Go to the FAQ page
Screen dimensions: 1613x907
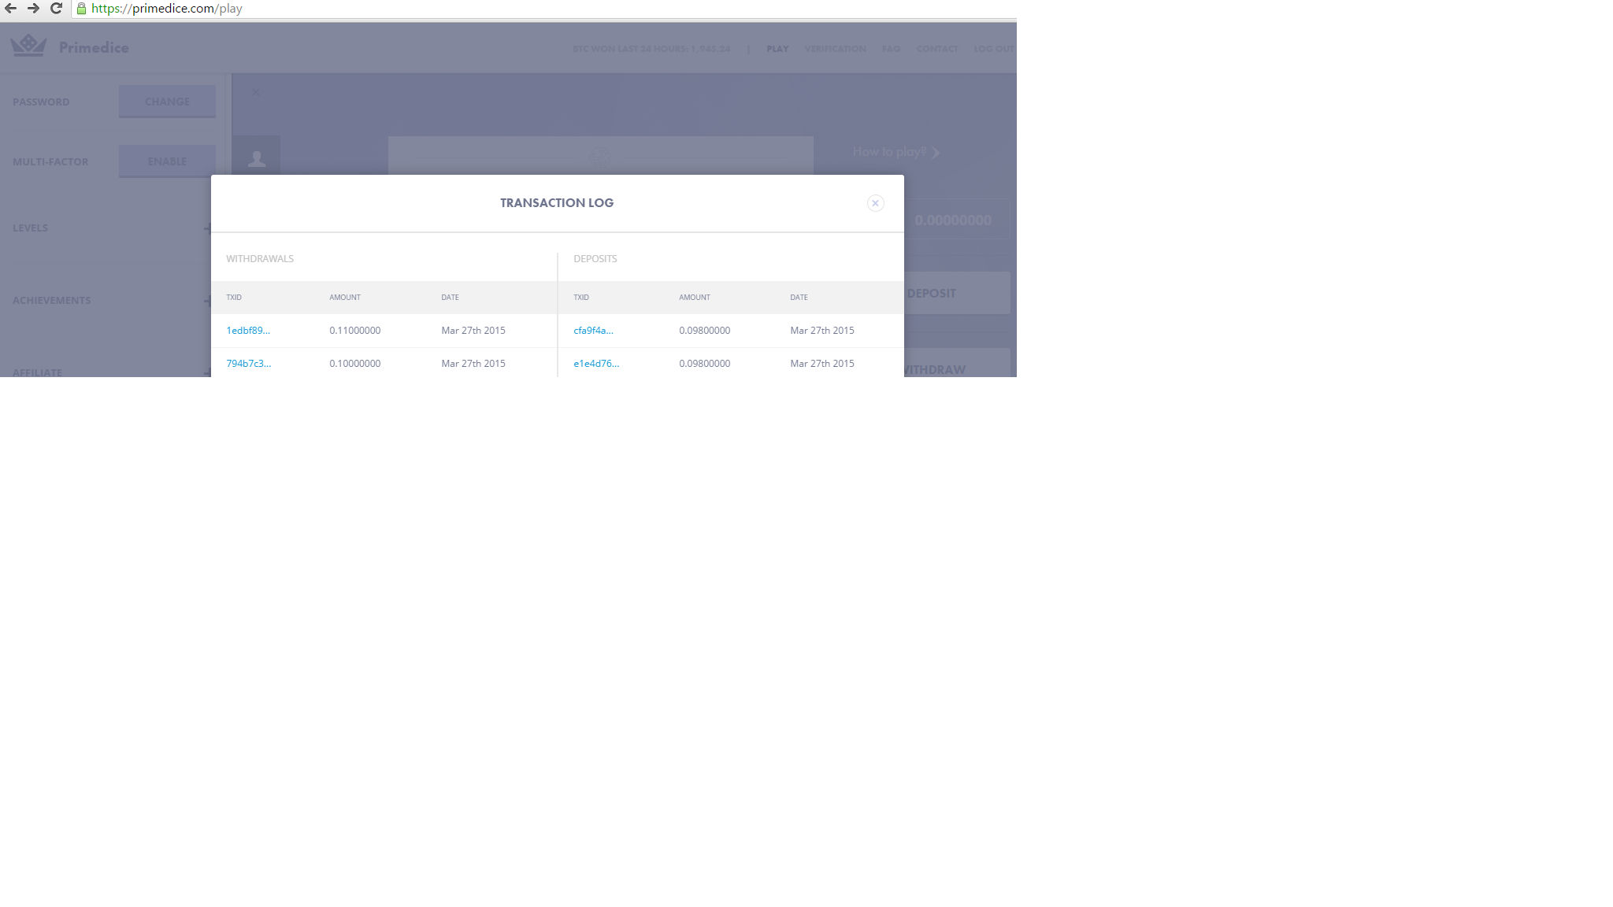[x=891, y=49]
